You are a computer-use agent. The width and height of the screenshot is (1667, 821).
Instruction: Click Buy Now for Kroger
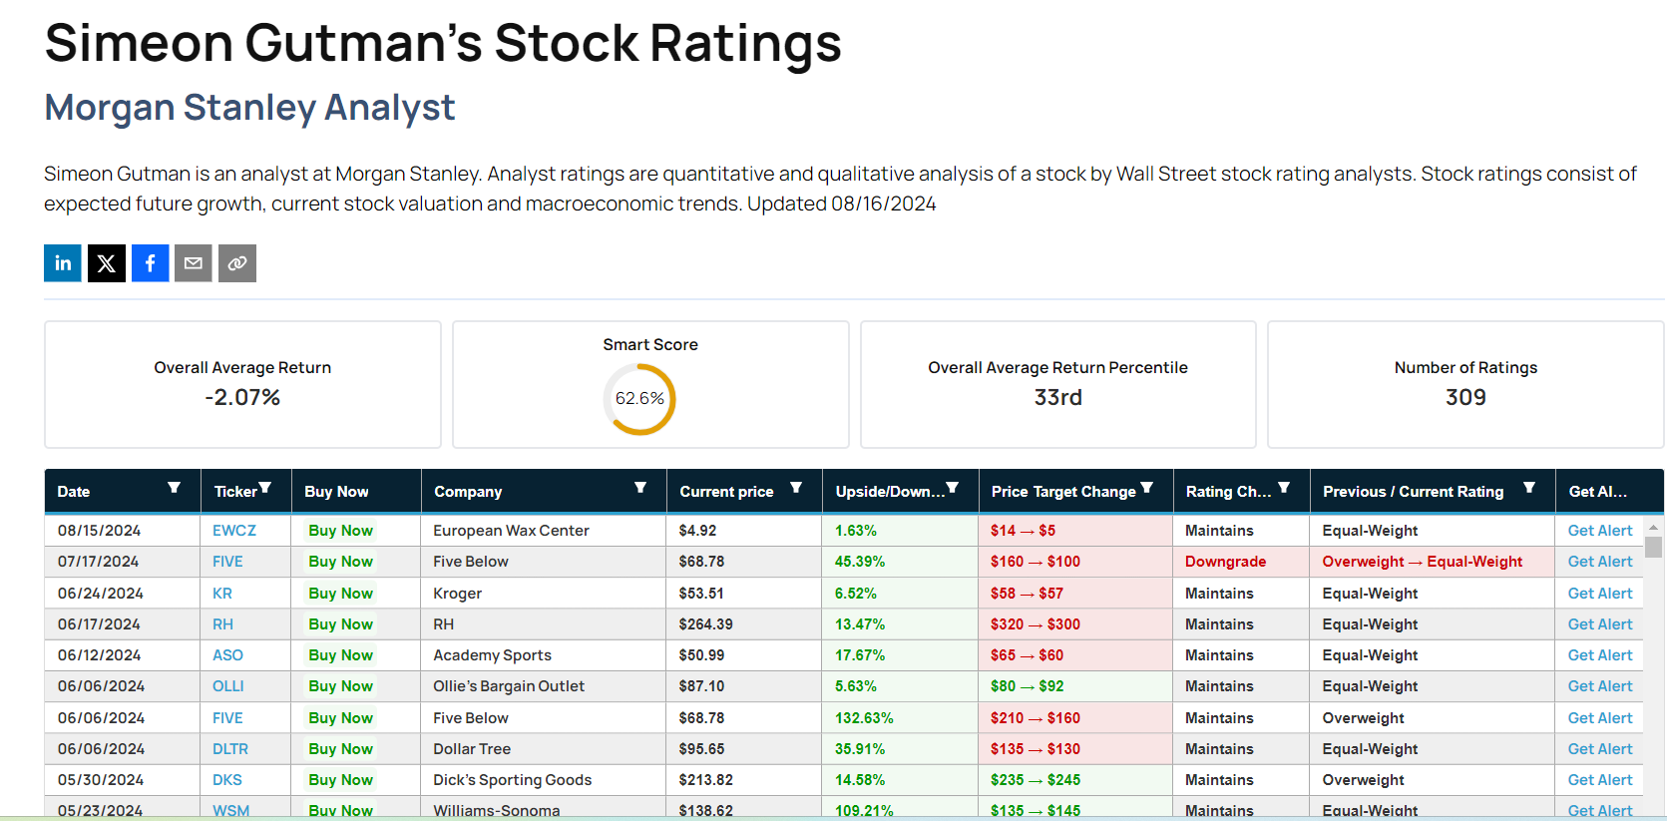[x=340, y=594]
